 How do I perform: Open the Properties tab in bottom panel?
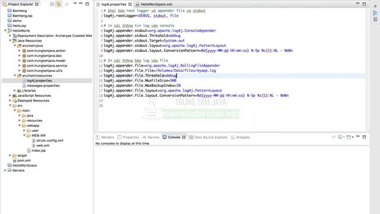coord(128,137)
